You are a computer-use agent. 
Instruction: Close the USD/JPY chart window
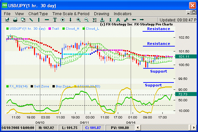click(192, 5)
